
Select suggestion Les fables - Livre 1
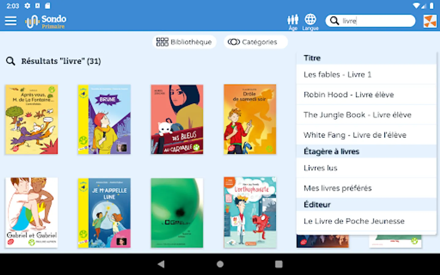click(366, 75)
